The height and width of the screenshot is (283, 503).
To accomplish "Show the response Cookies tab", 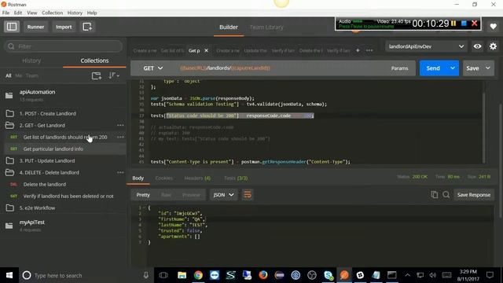I will coord(163,178).
